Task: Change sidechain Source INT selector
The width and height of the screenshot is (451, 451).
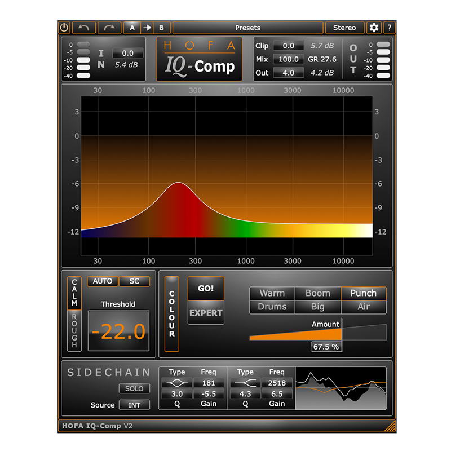Action: click(x=134, y=405)
